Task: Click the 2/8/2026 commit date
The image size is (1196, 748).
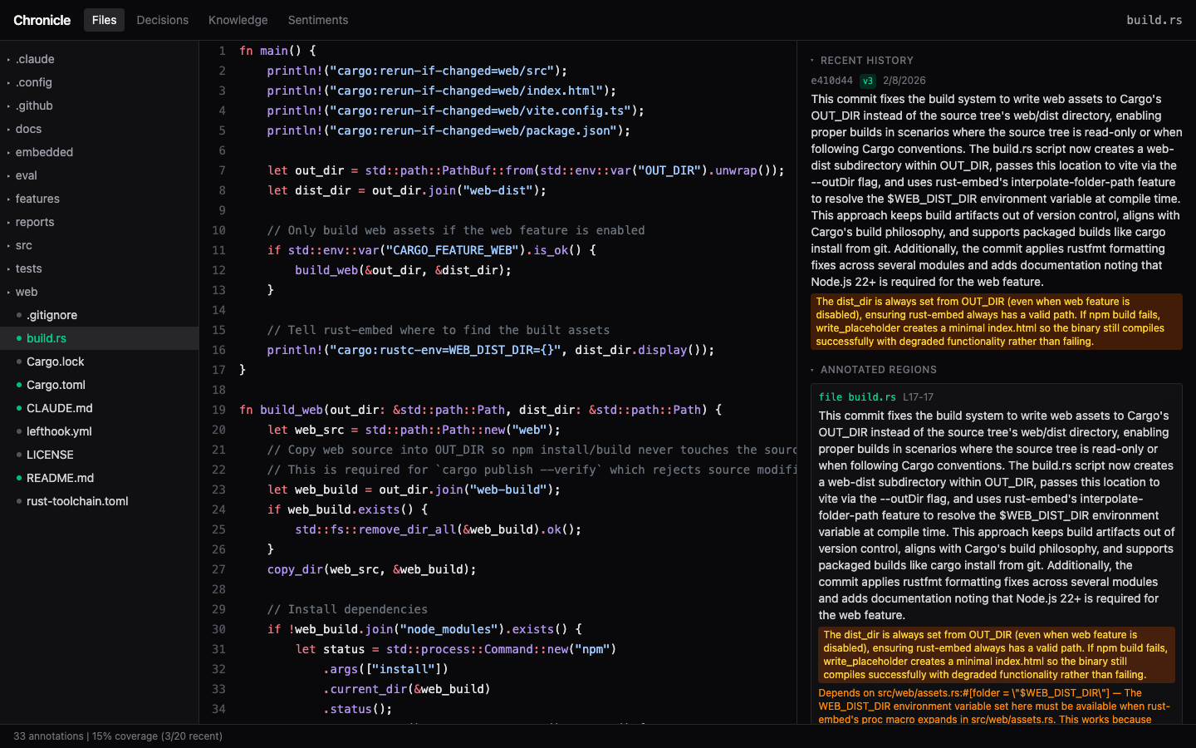Action: coord(904,81)
